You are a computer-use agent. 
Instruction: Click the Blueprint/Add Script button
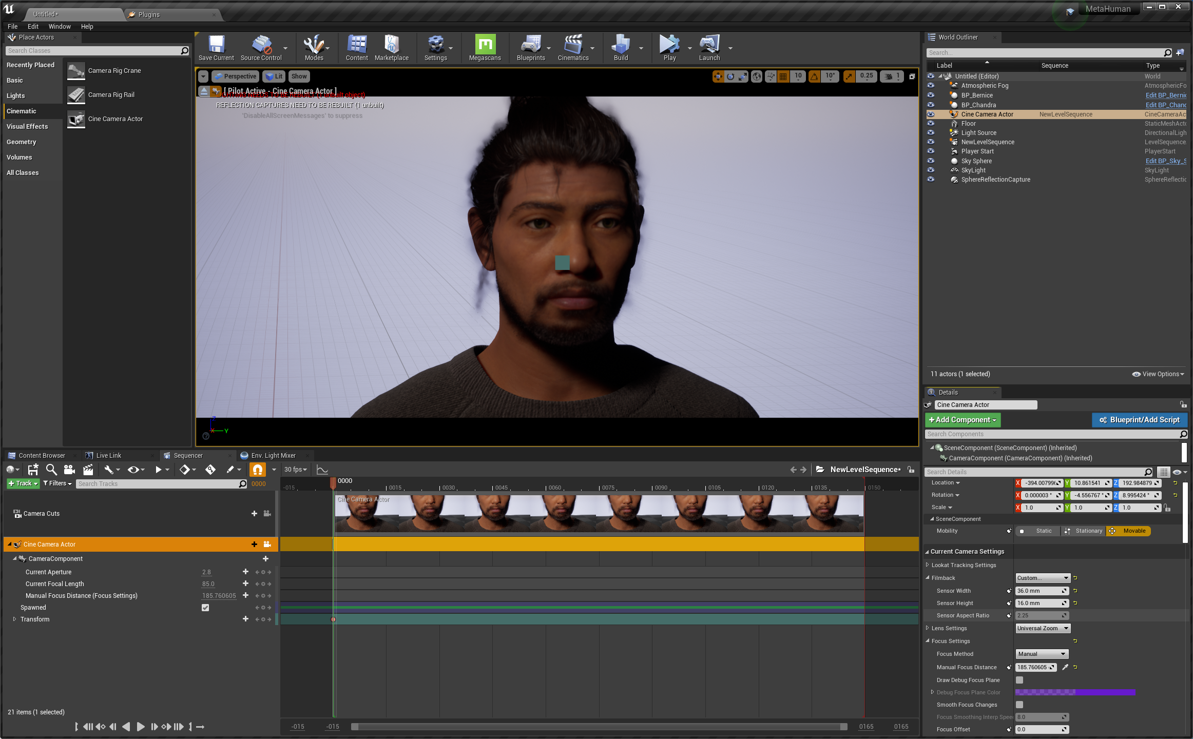coord(1139,420)
